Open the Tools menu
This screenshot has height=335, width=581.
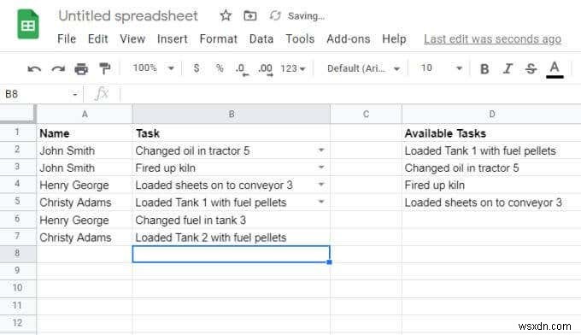click(x=300, y=39)
